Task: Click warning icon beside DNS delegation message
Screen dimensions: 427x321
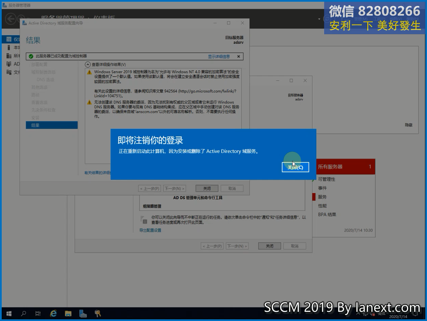Action: (x=89, y=102)
